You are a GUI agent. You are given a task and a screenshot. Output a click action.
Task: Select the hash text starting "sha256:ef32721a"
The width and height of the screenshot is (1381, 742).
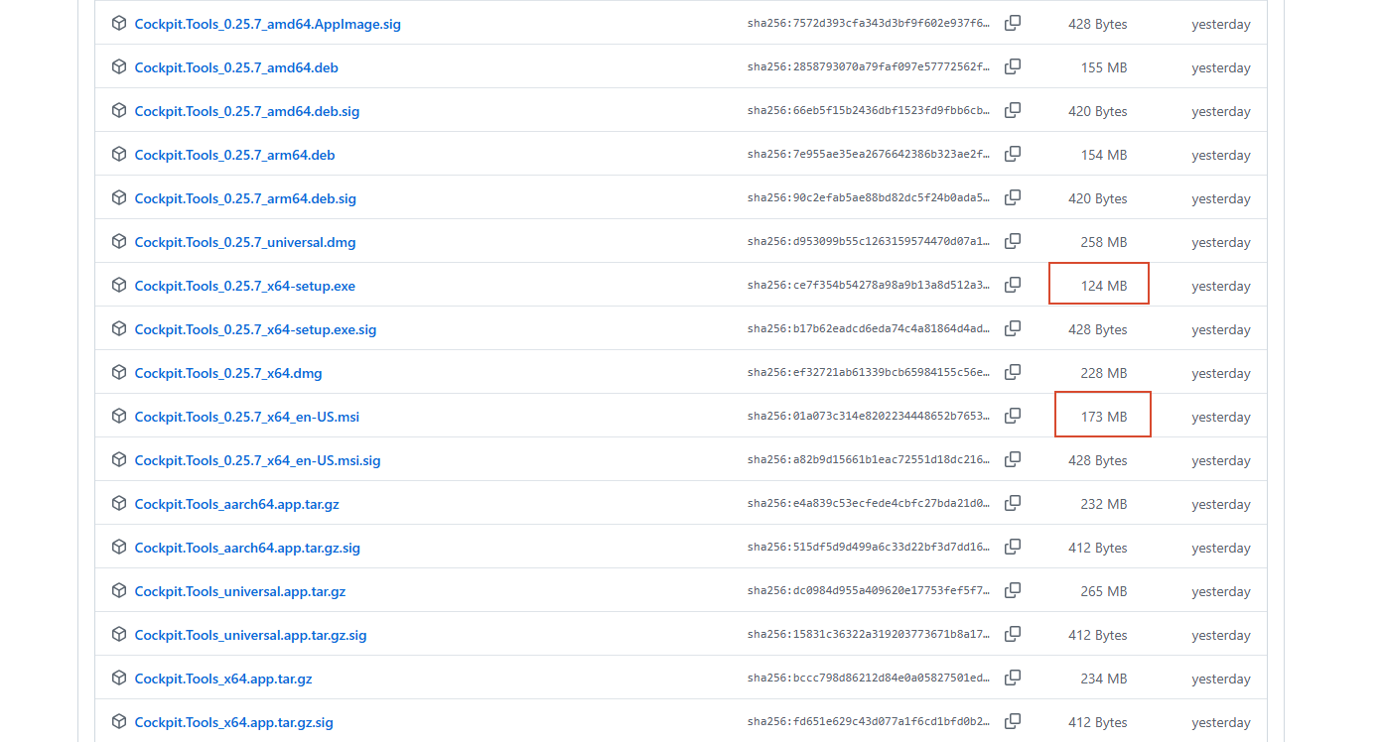tap(869, 373)
